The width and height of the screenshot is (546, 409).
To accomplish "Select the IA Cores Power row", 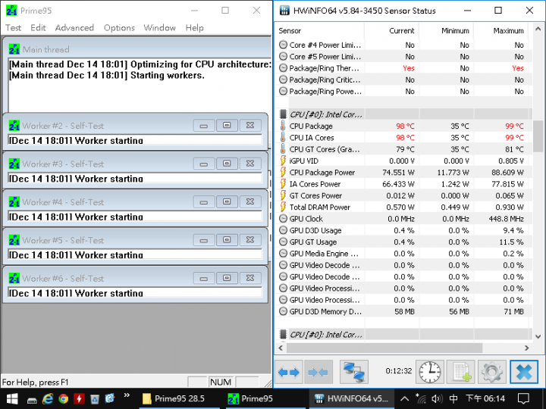I will point(404,184).
